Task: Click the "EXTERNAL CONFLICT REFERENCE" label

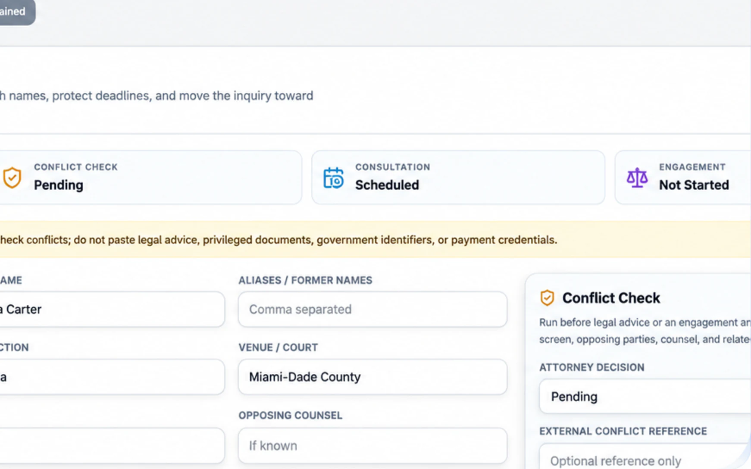Action: tap(623, 431)
